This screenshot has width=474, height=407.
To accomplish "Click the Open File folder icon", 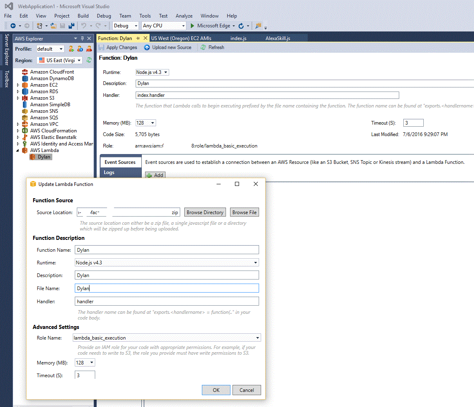I will tap(54, 26).
